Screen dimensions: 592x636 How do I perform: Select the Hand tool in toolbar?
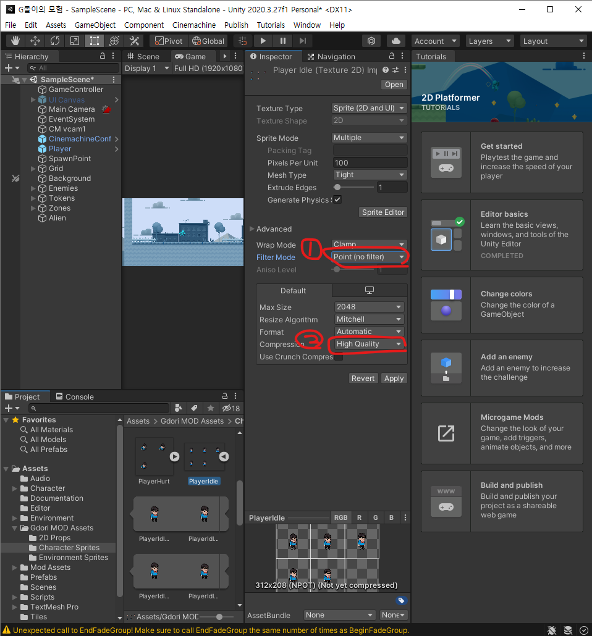(x=15, y=41)
